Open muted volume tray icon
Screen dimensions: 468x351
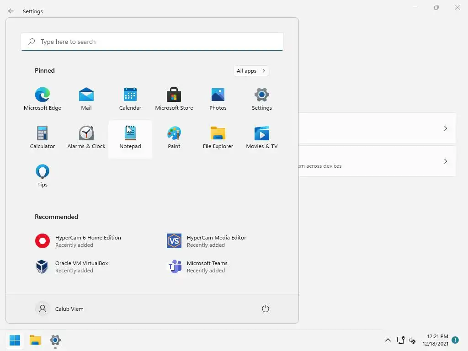[412, 340]
